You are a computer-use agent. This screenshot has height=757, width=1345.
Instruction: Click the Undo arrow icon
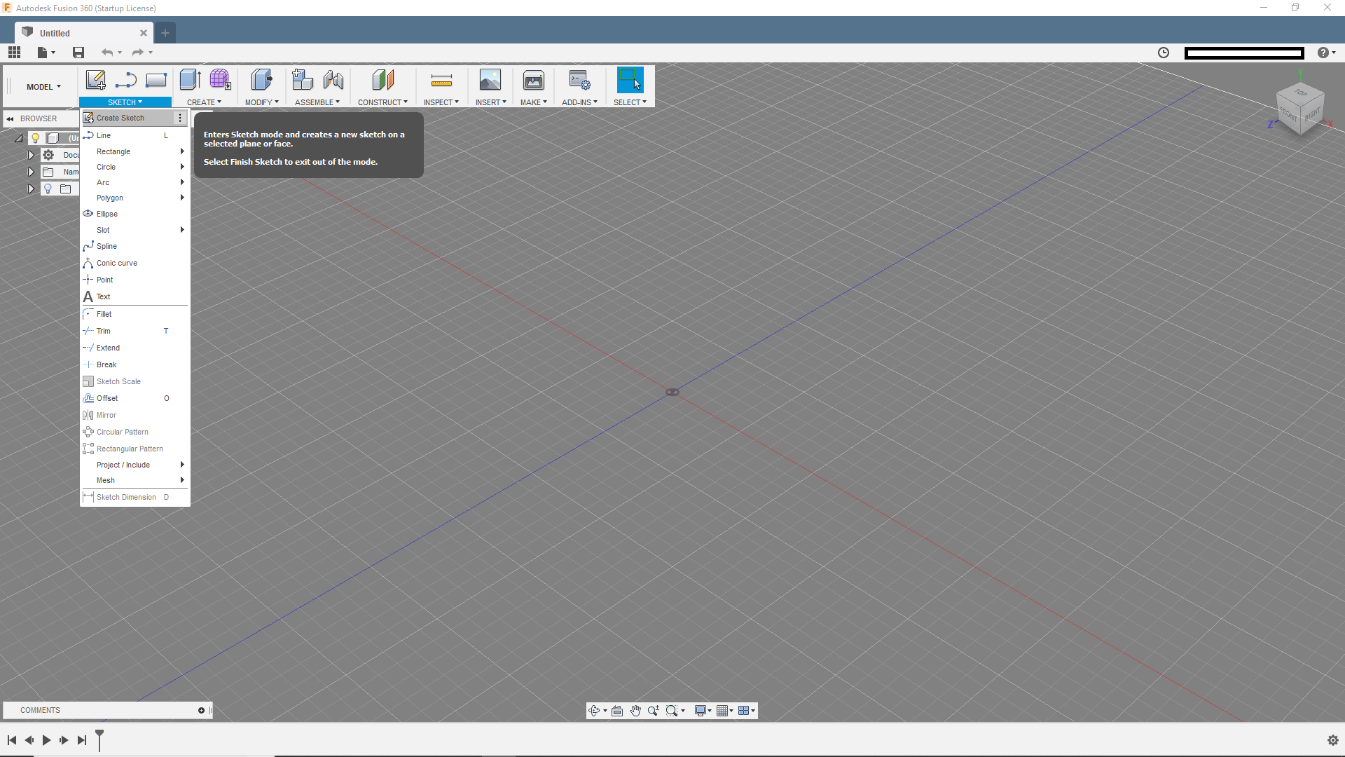[x=107, y=52]
